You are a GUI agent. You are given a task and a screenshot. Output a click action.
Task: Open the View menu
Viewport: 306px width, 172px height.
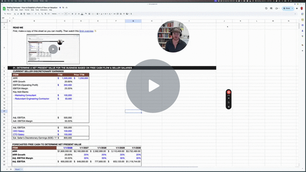coord(16,10)
